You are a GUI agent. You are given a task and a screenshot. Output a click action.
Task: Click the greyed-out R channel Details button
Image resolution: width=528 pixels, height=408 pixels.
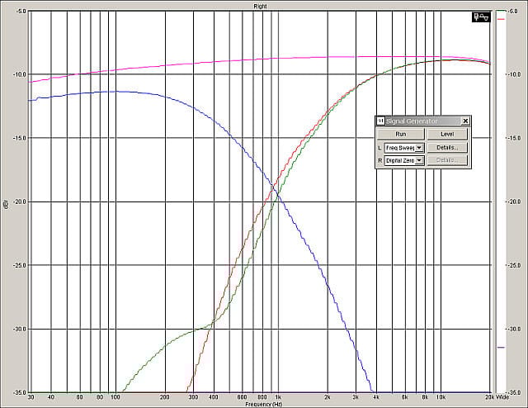coord(447,160)
